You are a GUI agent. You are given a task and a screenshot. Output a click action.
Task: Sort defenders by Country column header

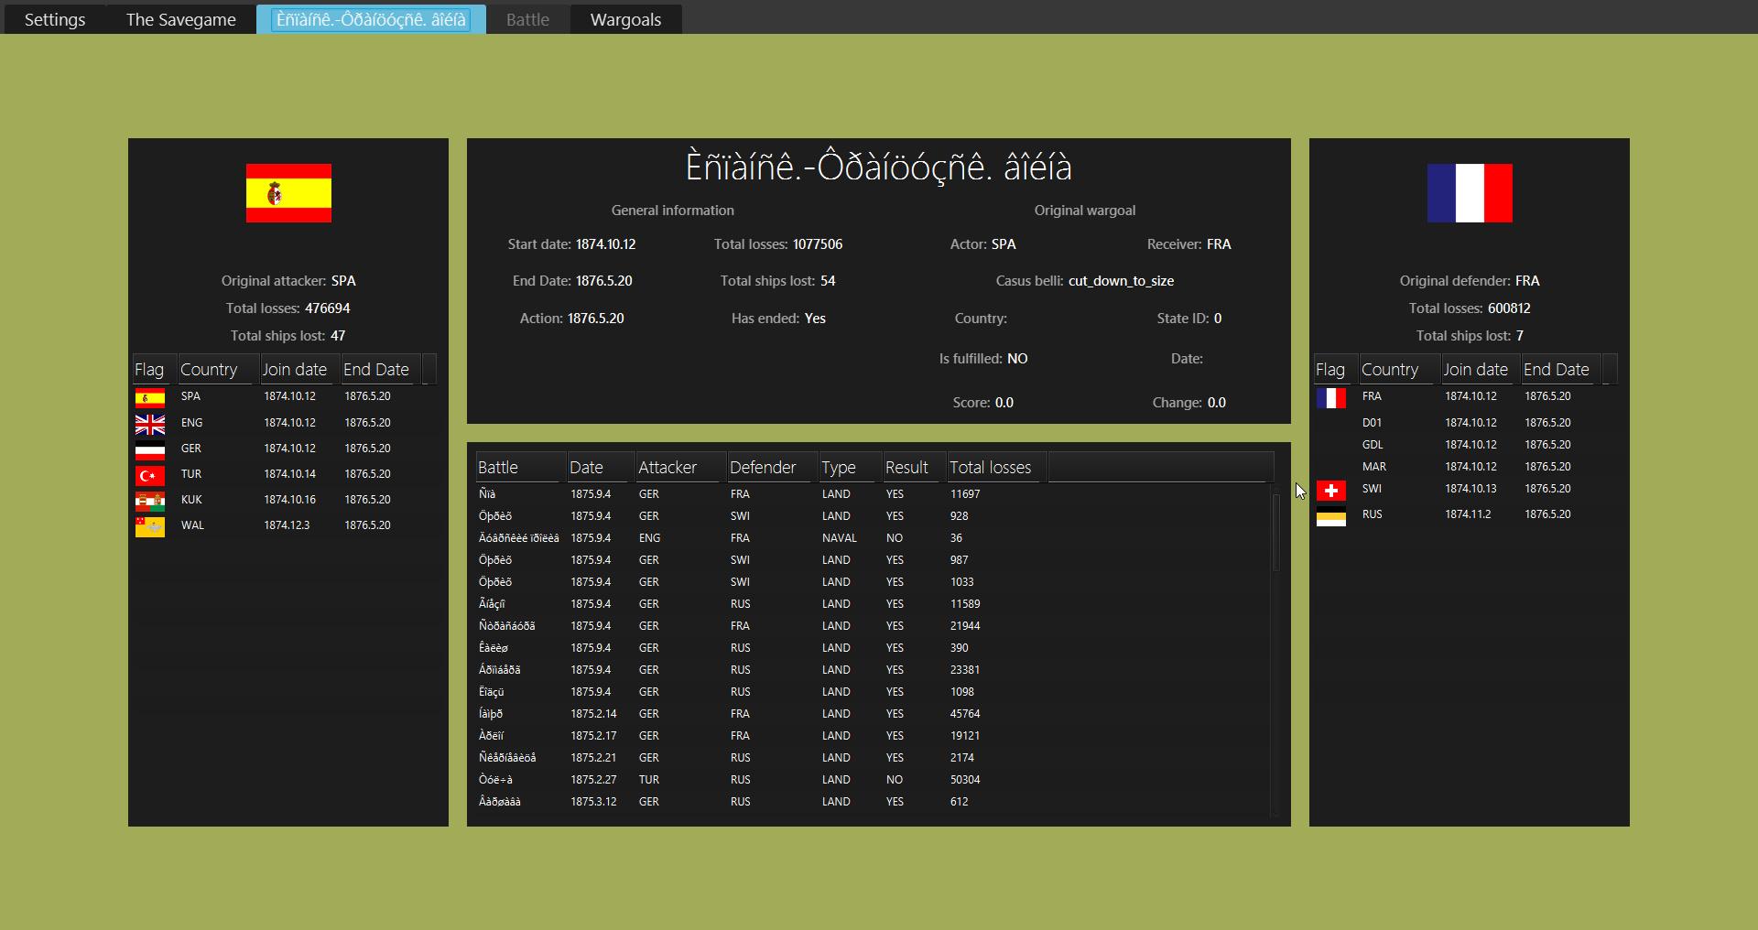(x=1390, y=369)
